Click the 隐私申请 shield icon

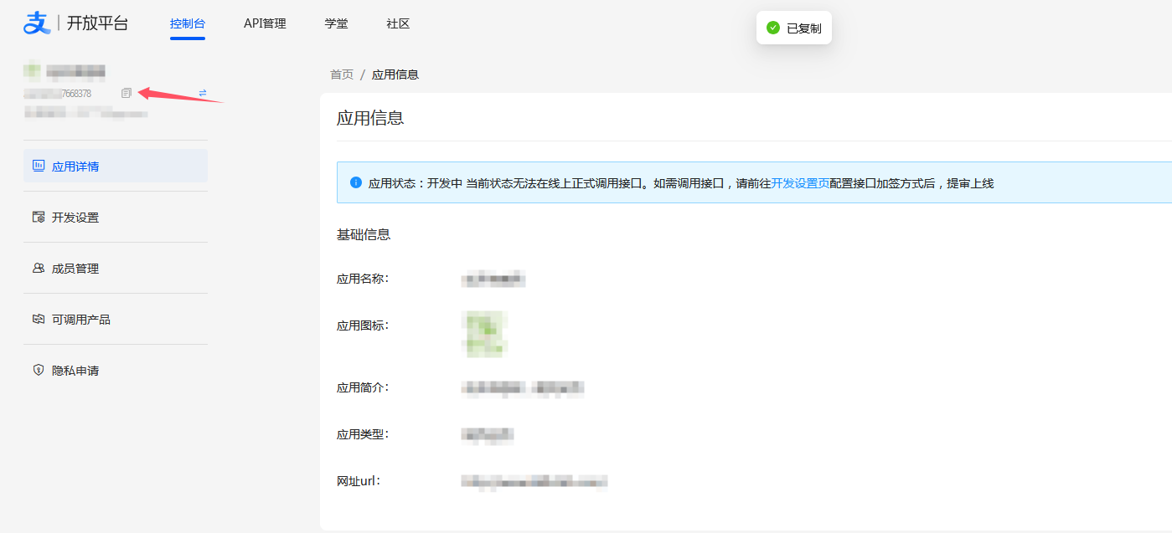tap(39, 370)
